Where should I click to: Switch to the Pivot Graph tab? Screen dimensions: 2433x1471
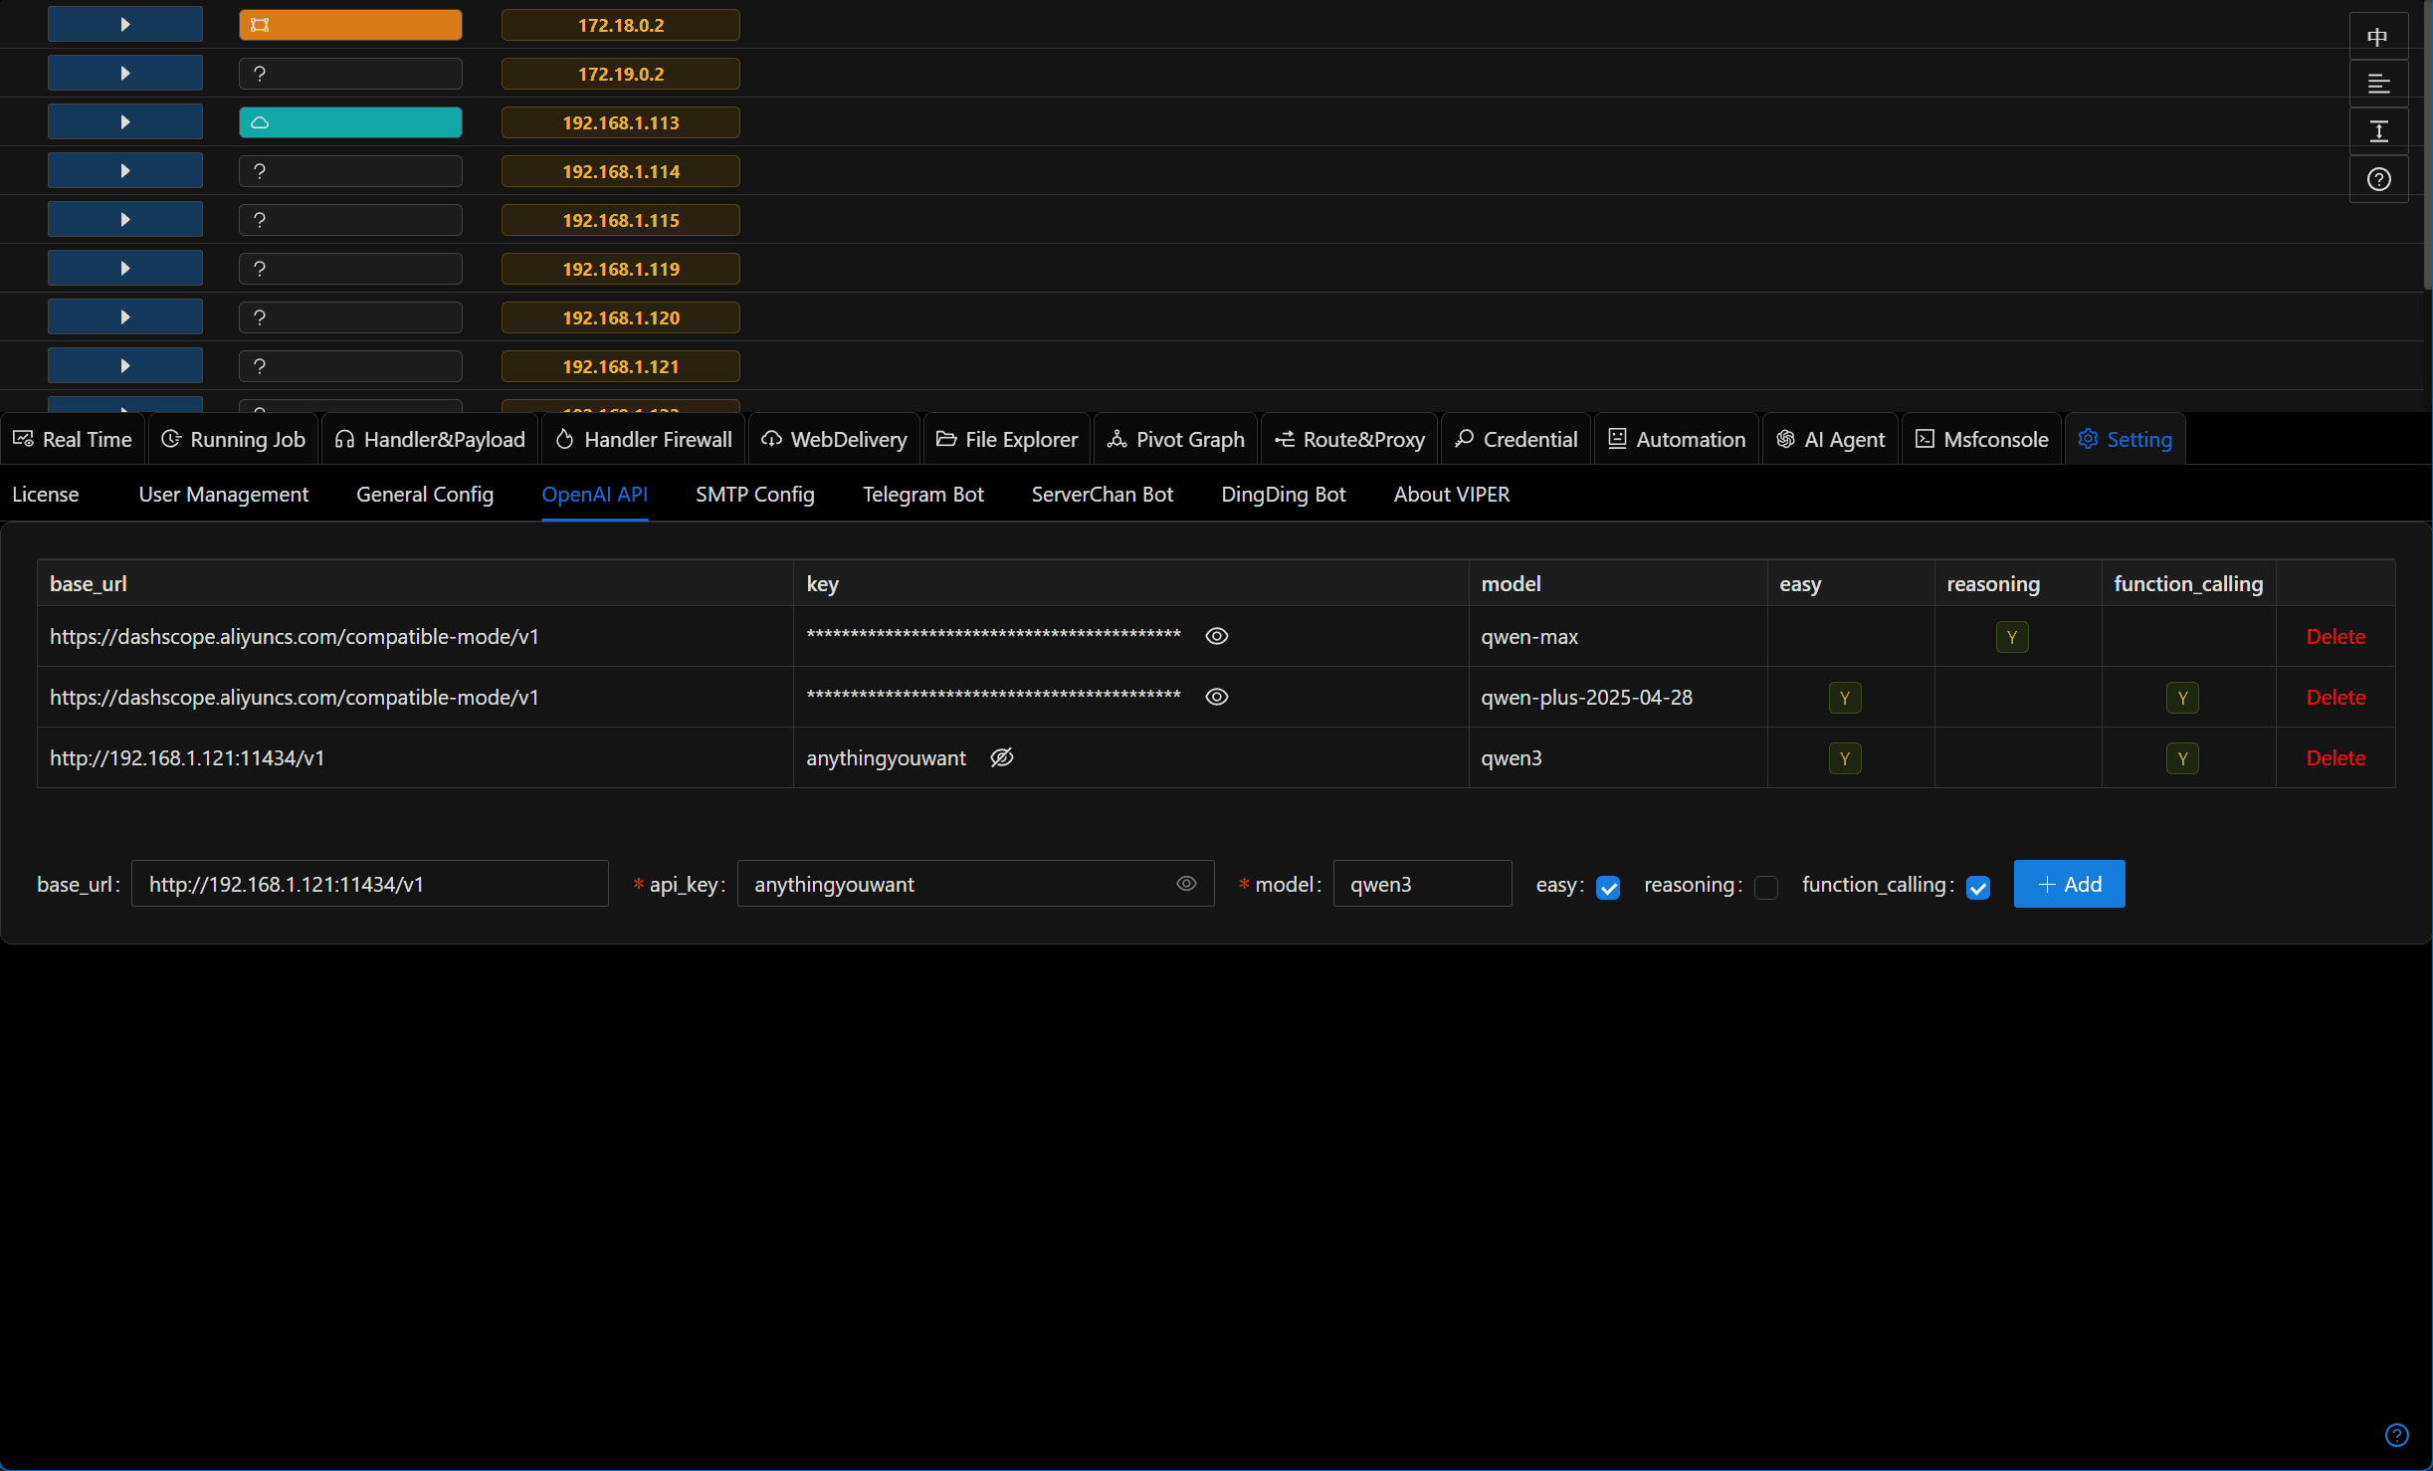click(x=1176, y=439)
